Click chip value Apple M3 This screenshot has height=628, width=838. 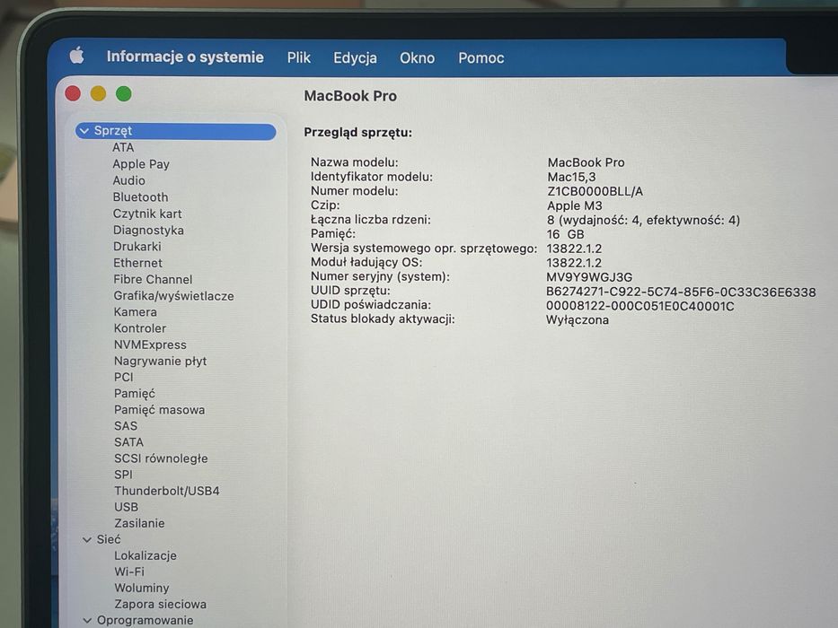[x=575, y=205]
